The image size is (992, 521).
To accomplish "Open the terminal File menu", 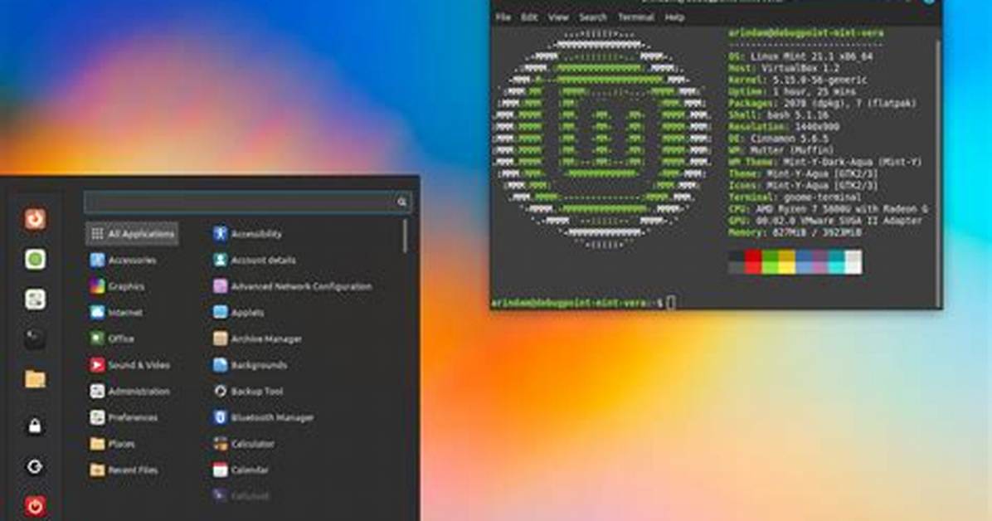I will pos(503,17).
